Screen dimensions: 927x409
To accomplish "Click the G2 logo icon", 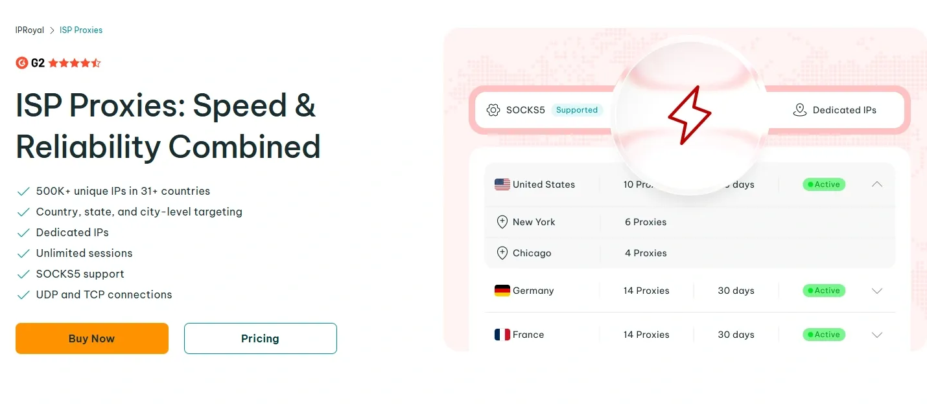I will pos(21,63).
